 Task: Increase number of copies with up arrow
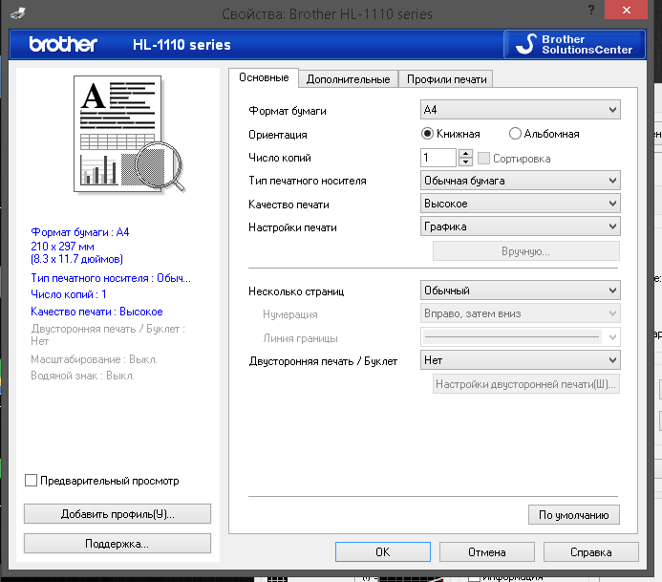[x=465, y=154]
